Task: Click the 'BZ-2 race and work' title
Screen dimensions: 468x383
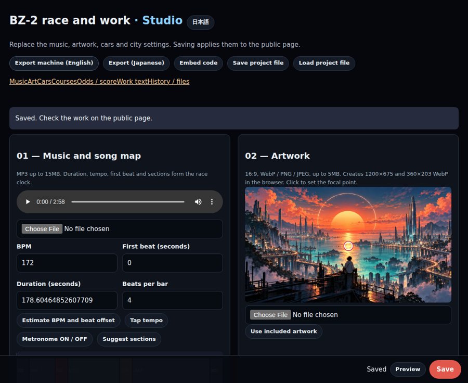Action: click(x=70, y=20)
